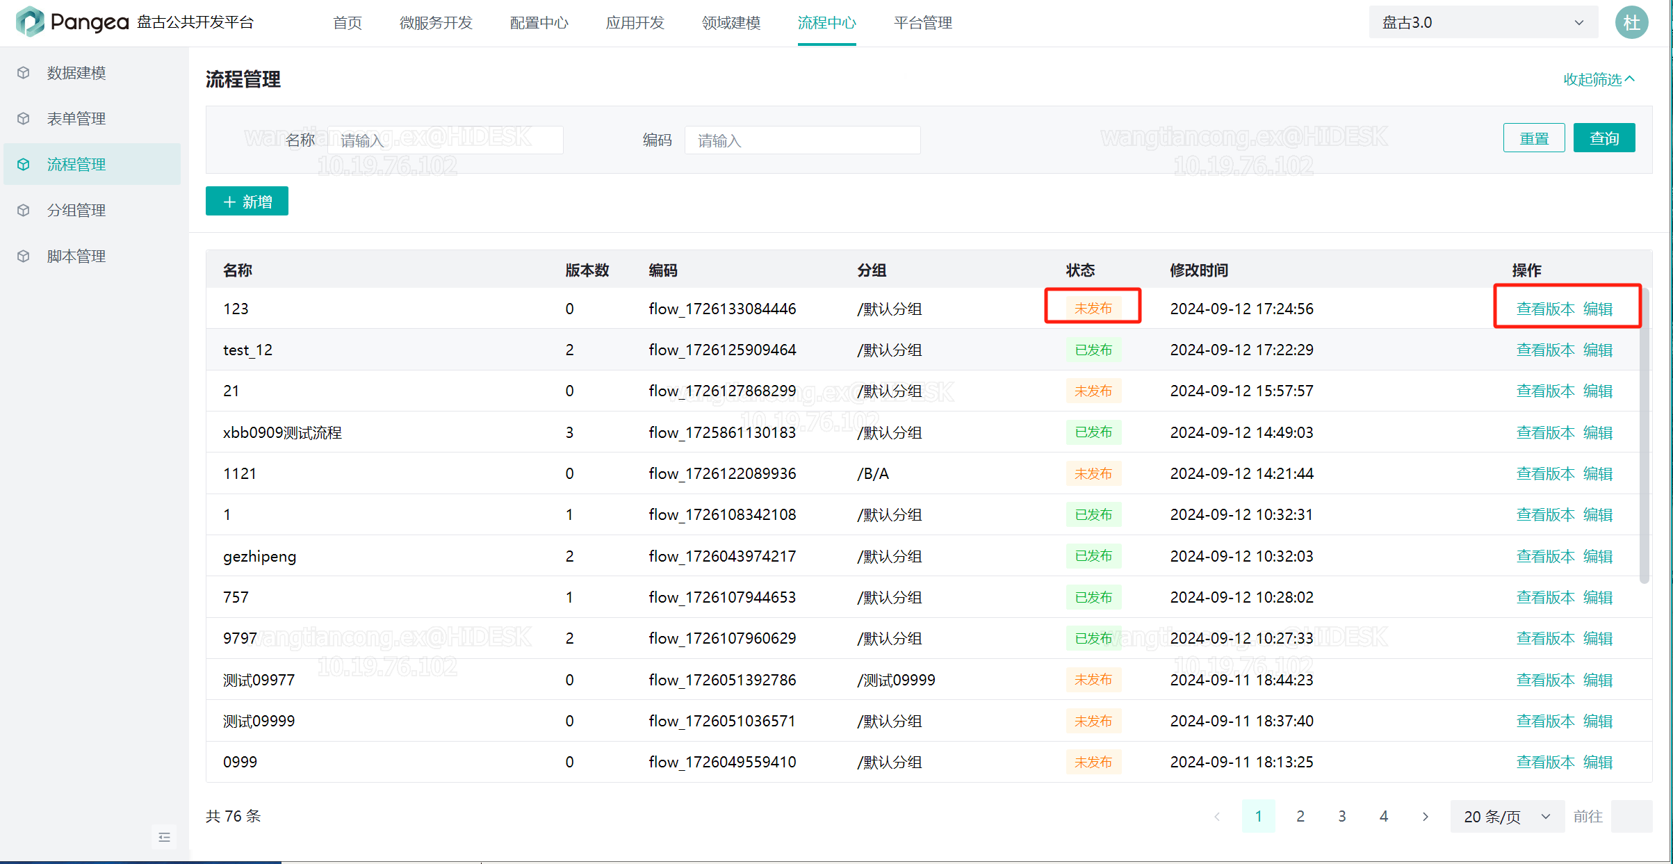Viewport: 1673px width, 864px height.
Task: Click 查看版本 for gezhipeng
Action: point(1545,556)
